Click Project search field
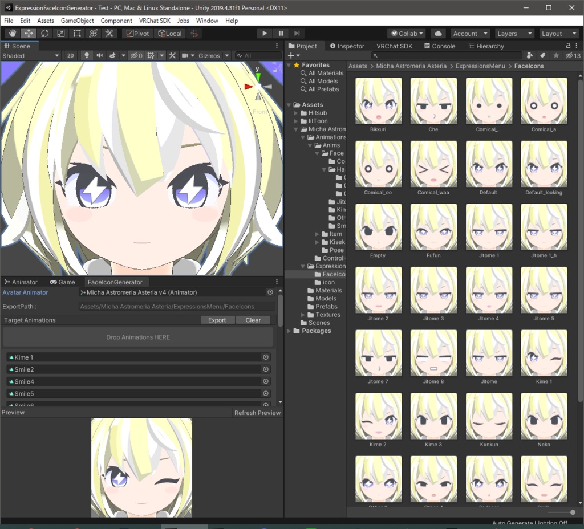 447,55
